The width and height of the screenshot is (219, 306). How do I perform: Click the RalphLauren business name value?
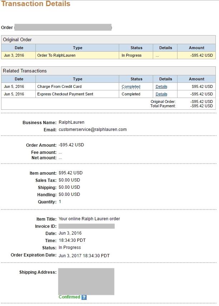(71, 122)
